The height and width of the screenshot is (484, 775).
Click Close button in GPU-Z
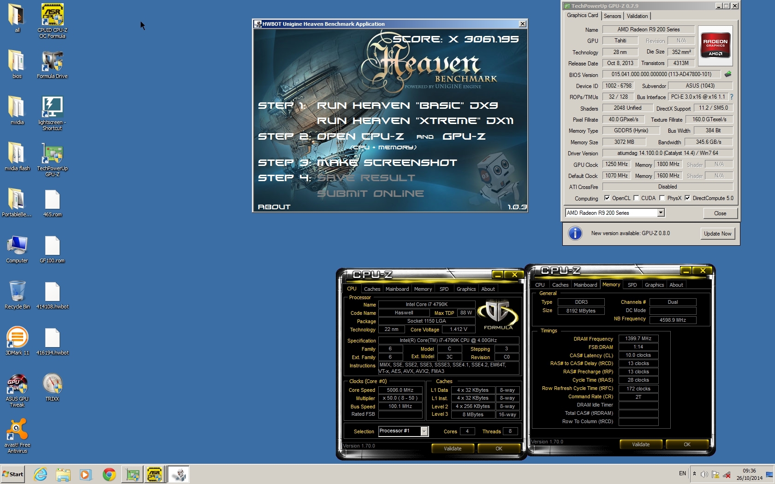point(720,213)
